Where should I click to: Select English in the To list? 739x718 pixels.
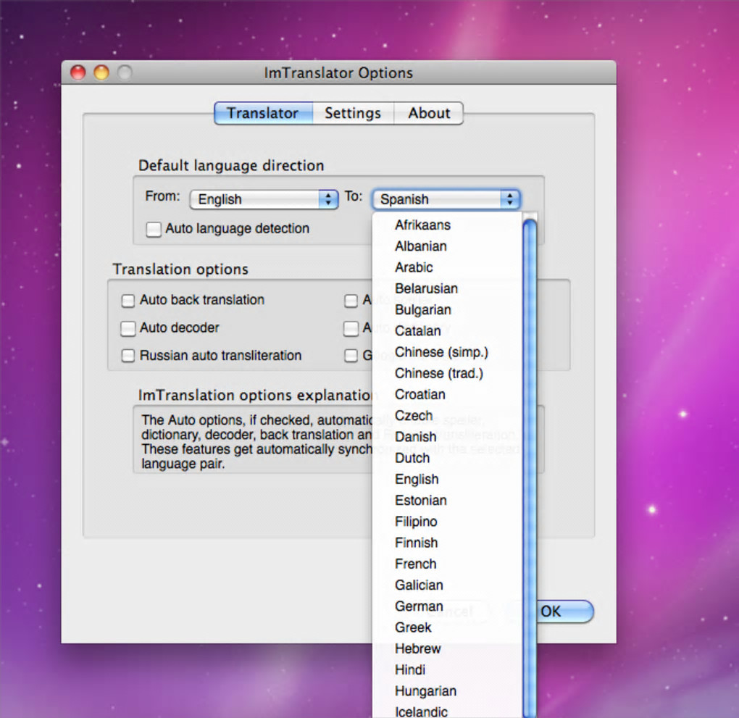(448, 480)
